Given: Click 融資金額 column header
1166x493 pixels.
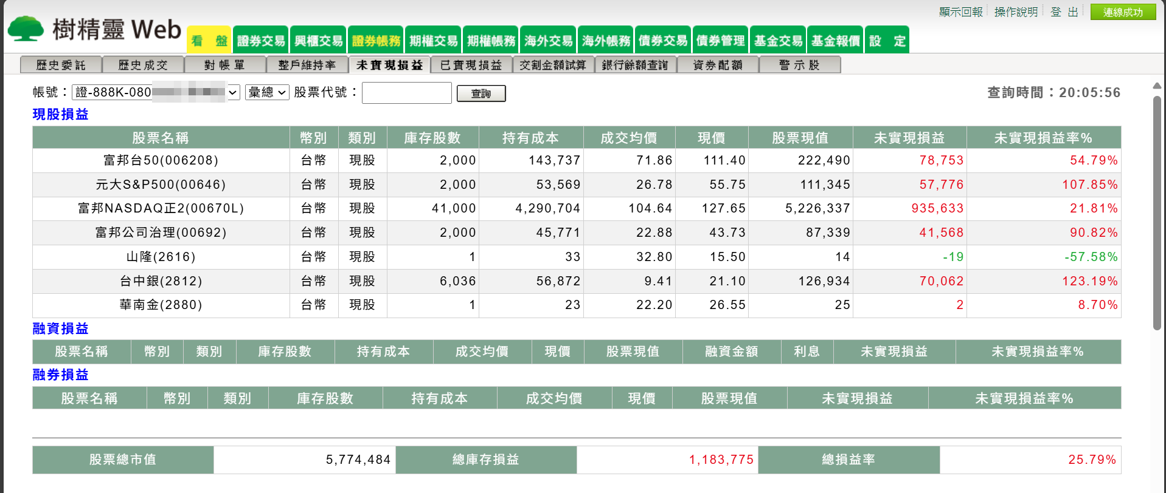Looking at the screenshot, I should pos(732,352).
